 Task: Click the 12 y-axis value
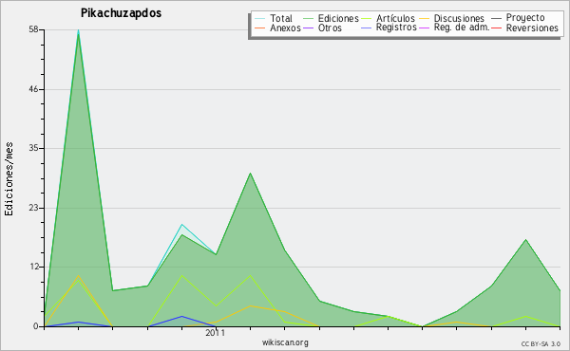pos(33,267)
